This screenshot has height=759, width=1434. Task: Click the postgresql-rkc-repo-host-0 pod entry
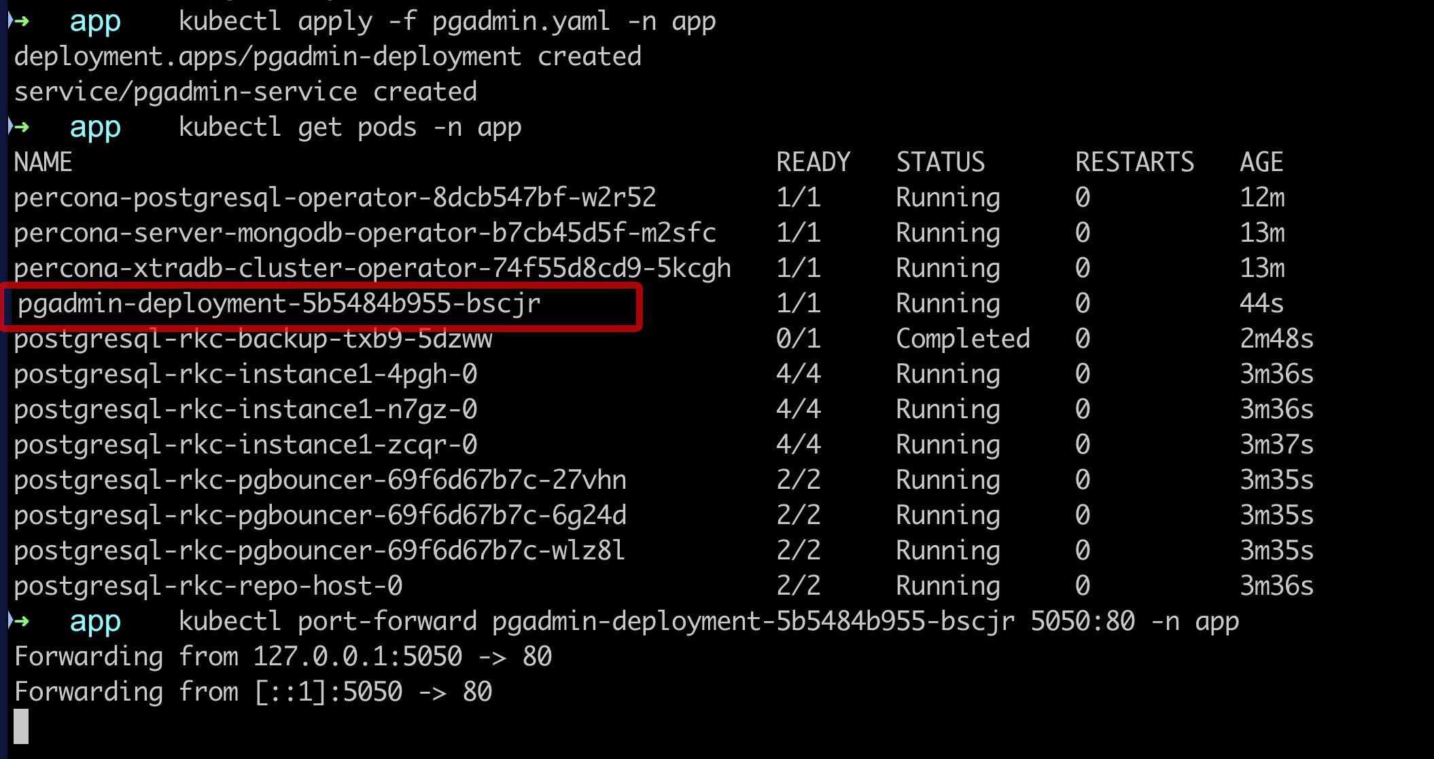click(x=207, y=585)
